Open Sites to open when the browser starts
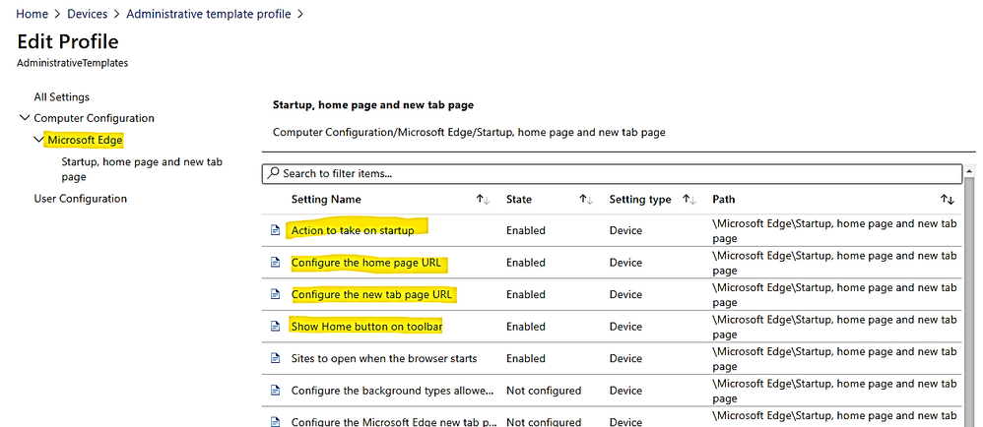 tap(384, 358)
